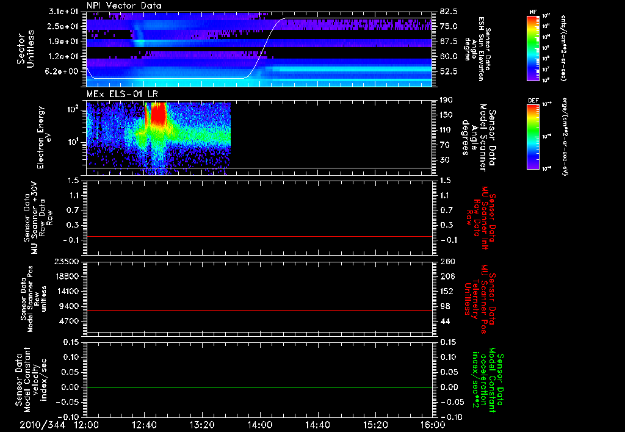The image size is (625, 432).
Task: Click the 206 telemetry tick label
Action: [x=446, y=276]
